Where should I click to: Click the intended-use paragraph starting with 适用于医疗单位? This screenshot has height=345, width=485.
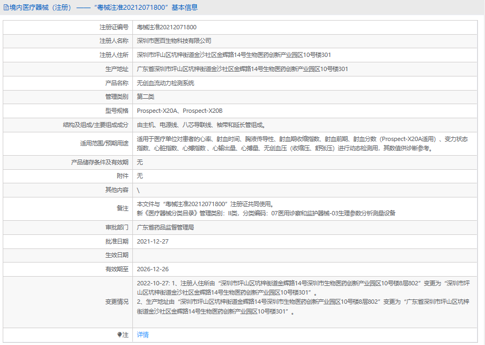coord(303,144)
